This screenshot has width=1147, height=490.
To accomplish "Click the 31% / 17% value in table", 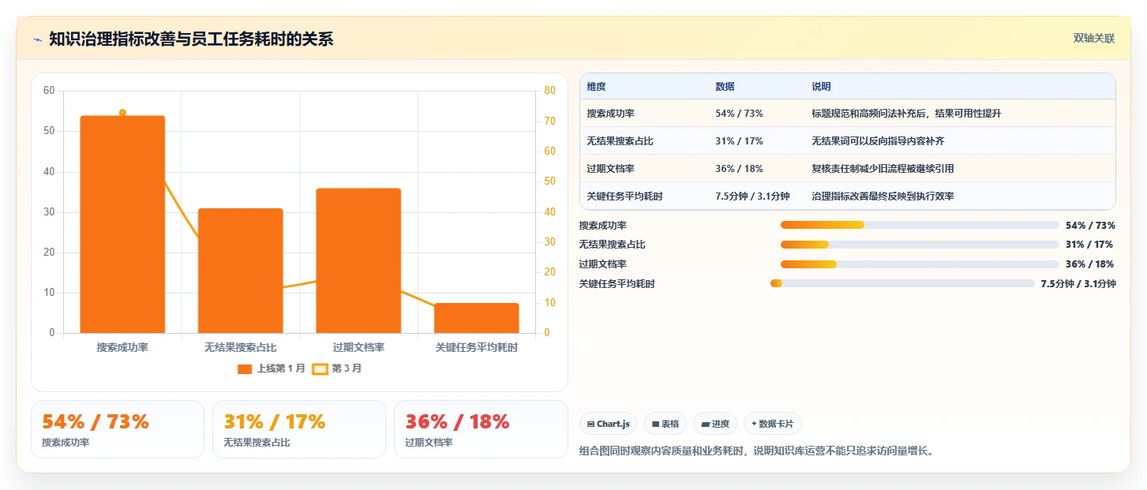I will [739, 141].
